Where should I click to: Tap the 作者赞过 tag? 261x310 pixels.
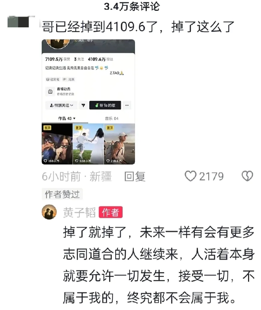(x=62, y=194)
